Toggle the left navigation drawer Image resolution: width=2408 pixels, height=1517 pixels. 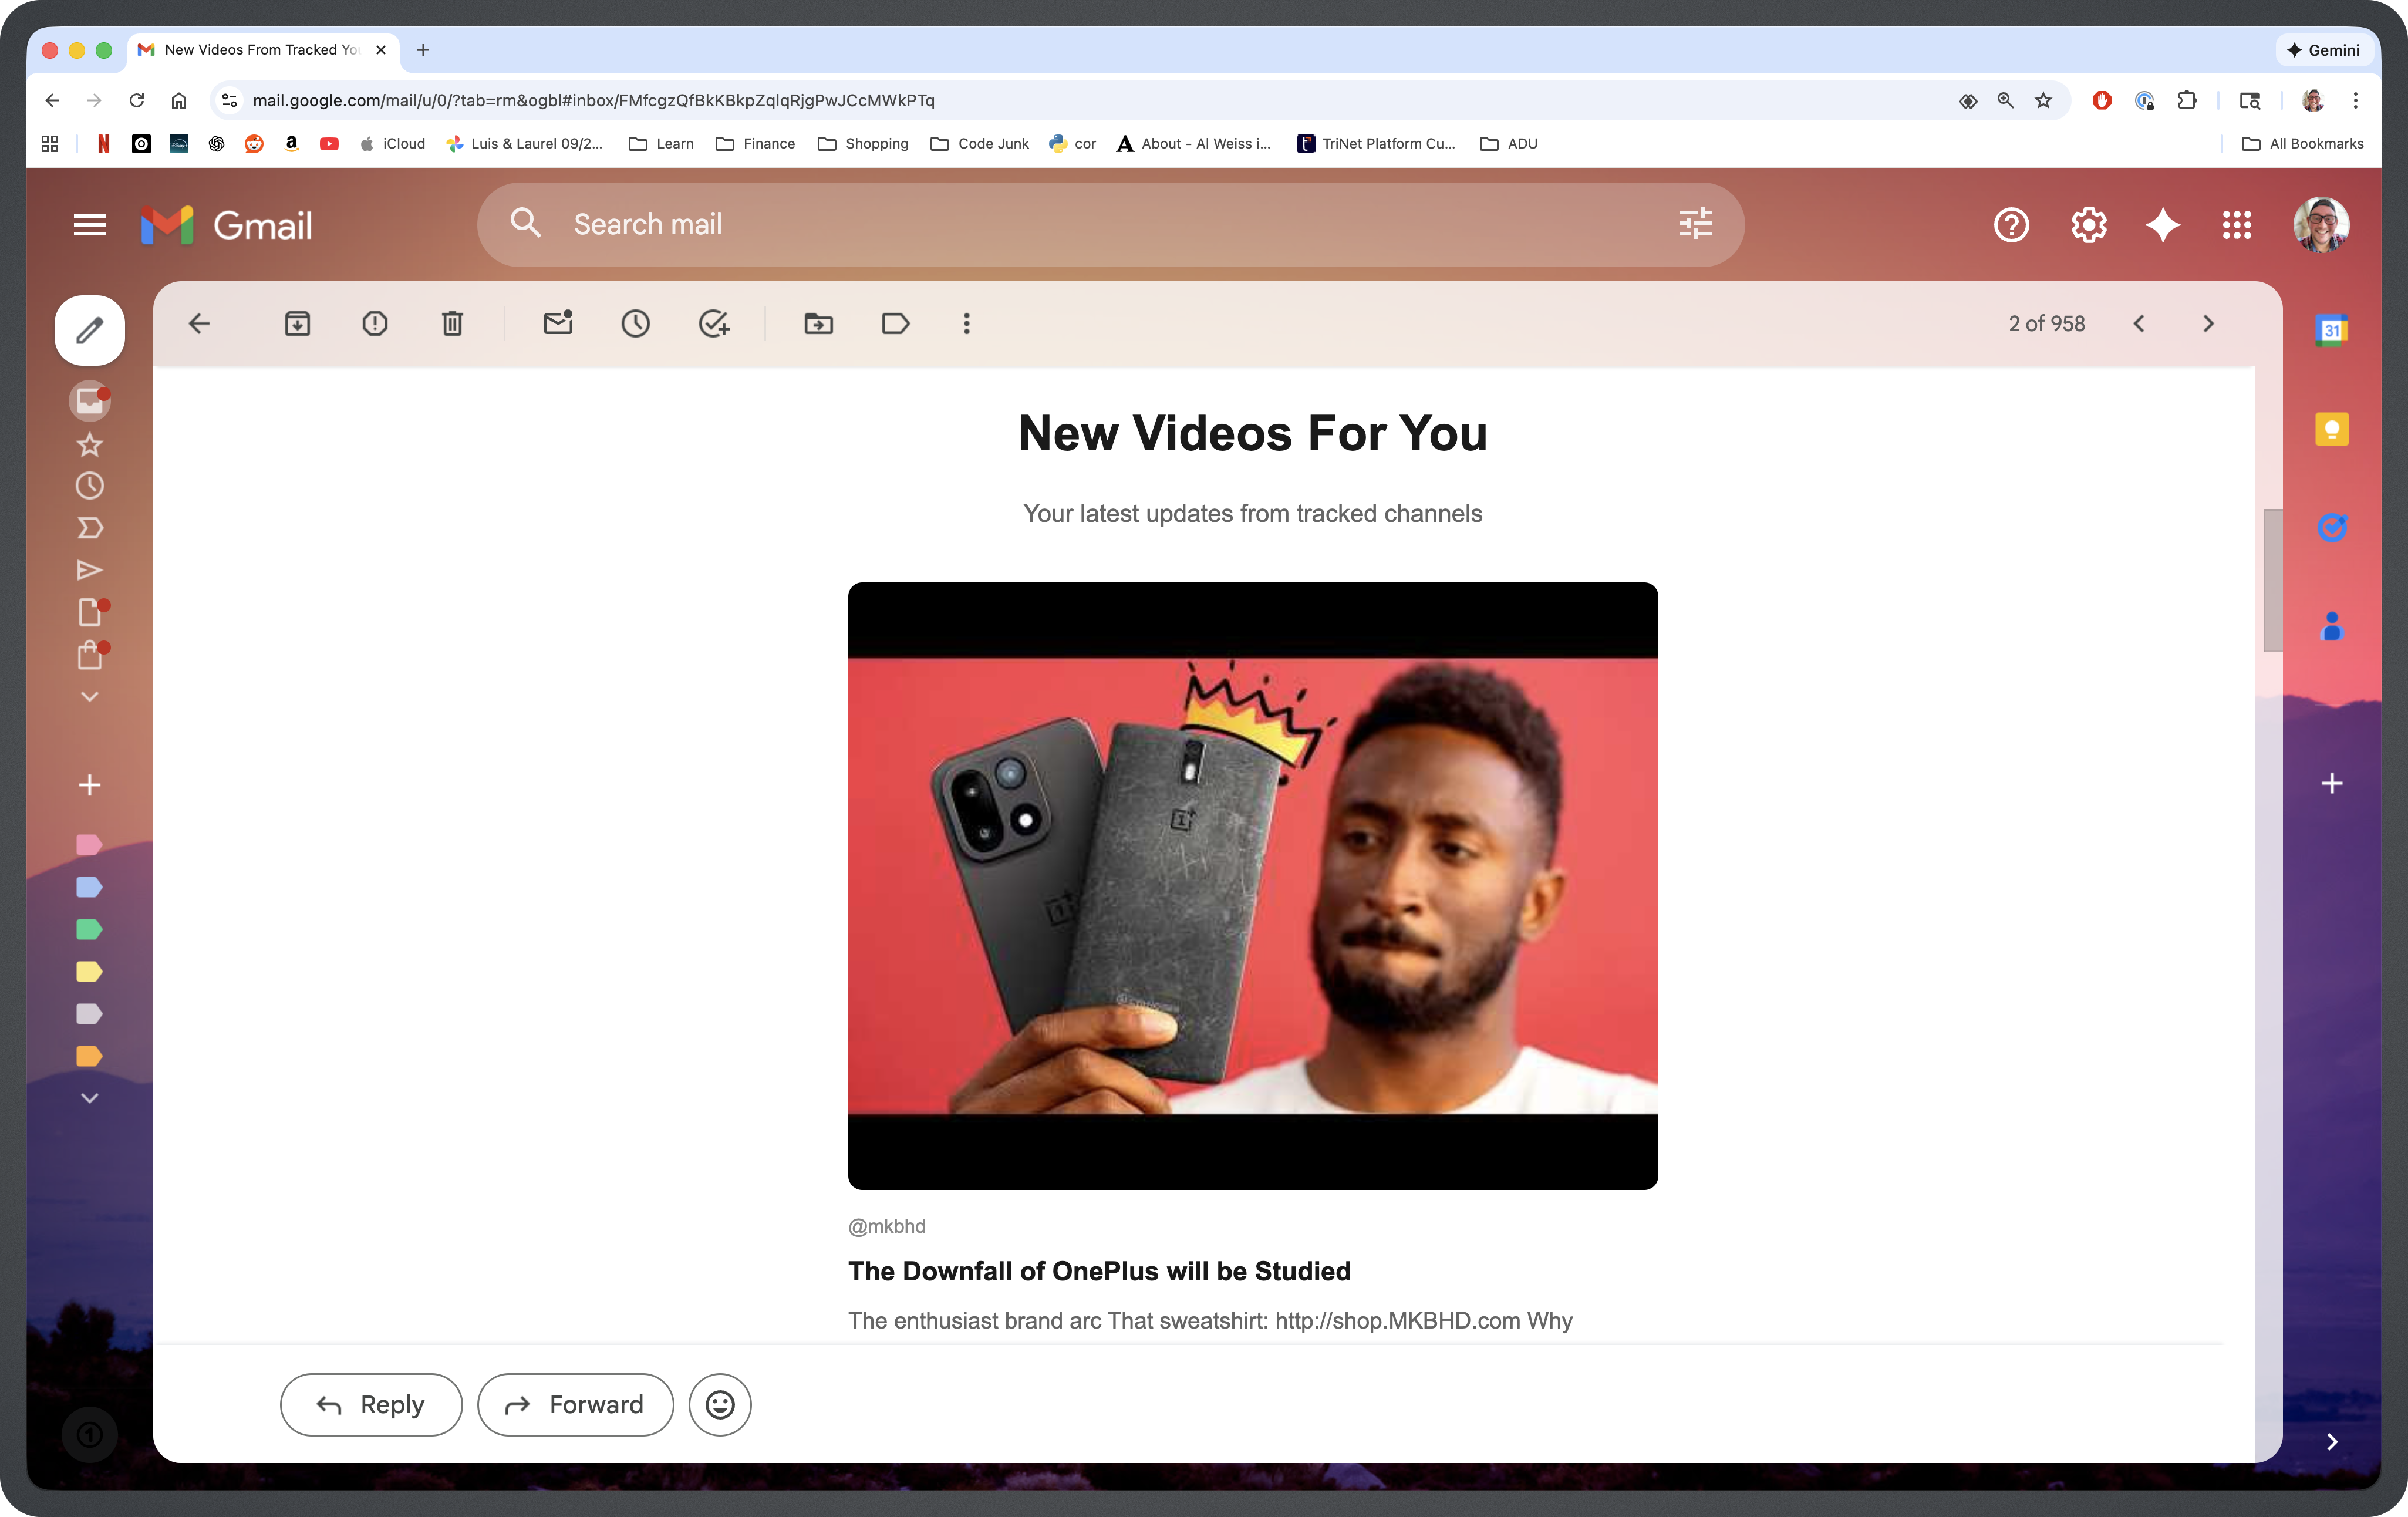[x=89, y=225]
